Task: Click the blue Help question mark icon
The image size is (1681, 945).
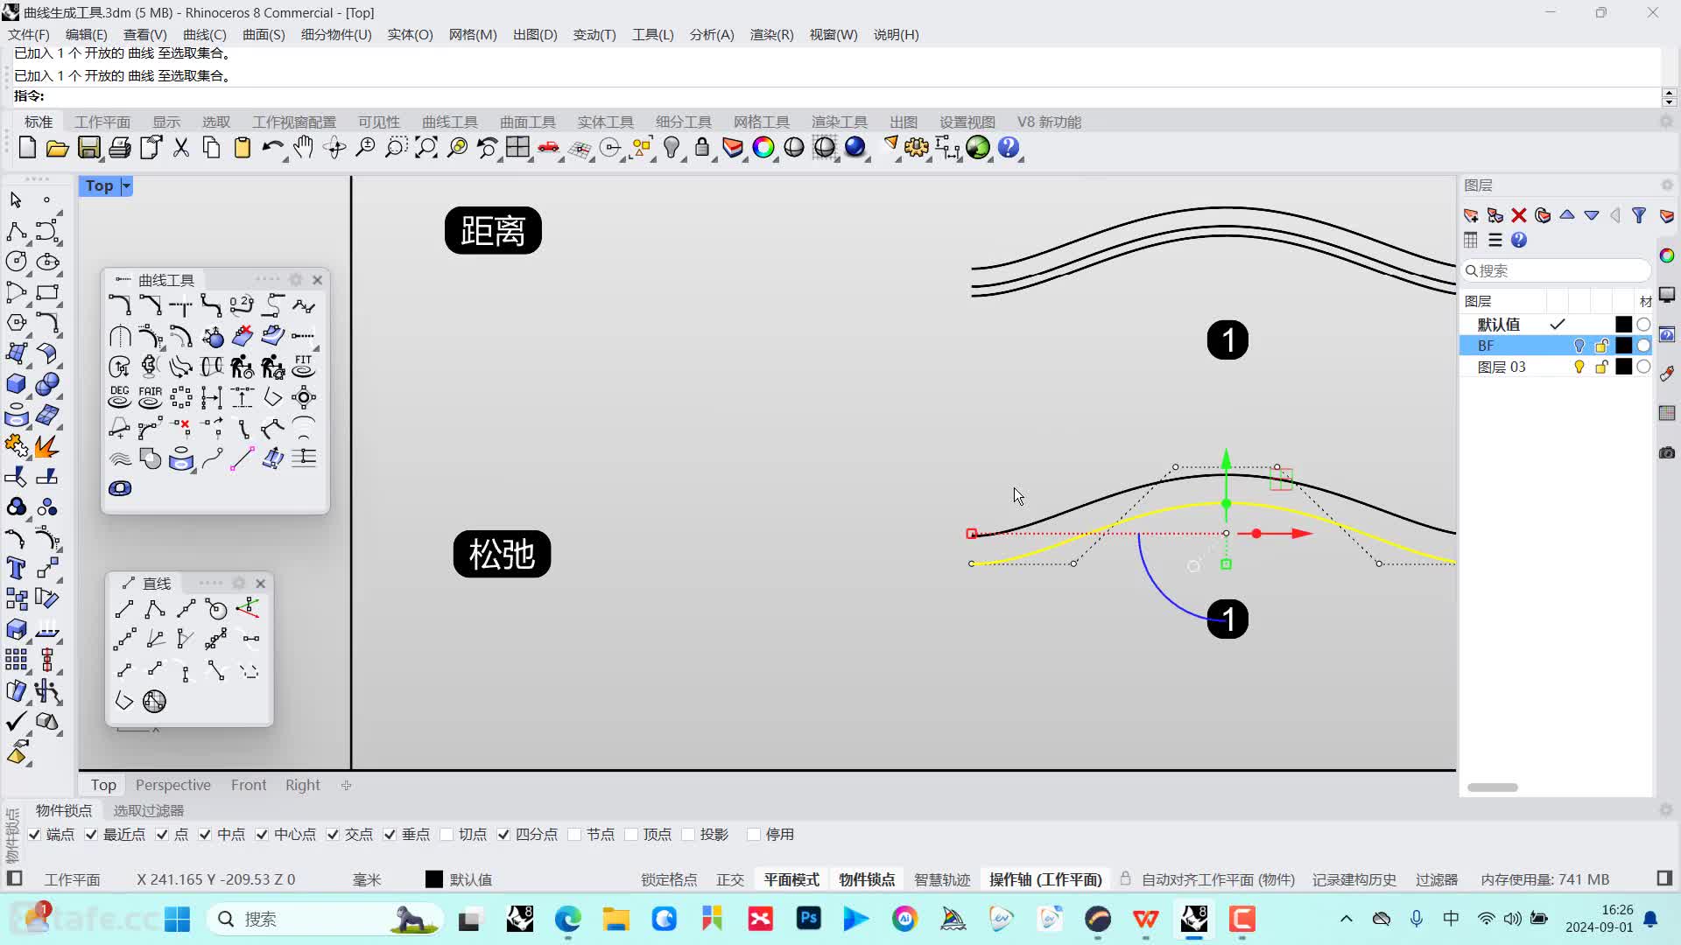Action: [x=1009, y=148]
